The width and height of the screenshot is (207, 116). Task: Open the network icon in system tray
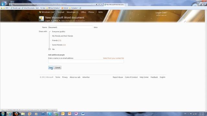[193, 114]
